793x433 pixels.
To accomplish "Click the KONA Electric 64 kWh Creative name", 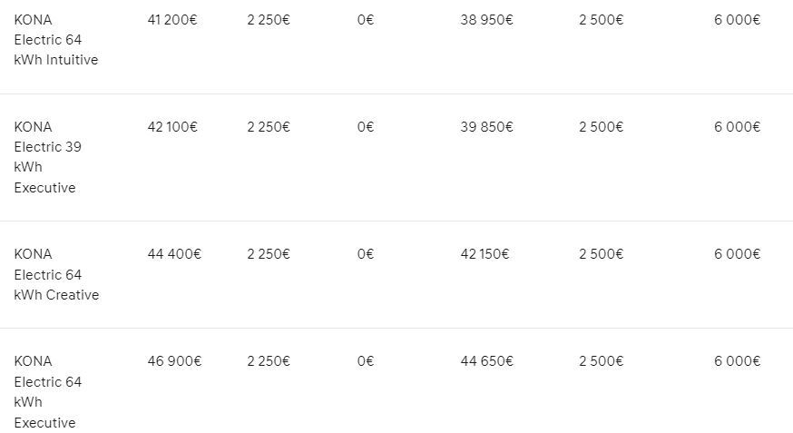I will point(56,274).
